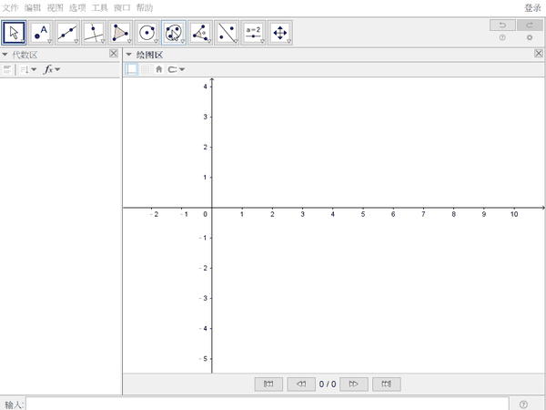Open toolbar help question mark icon
The width and height of the screenshot is (546, 410).
(x=502, y=37)
